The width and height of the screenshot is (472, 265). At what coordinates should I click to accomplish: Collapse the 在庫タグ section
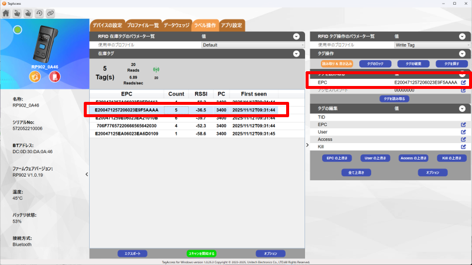coord(297,54)
